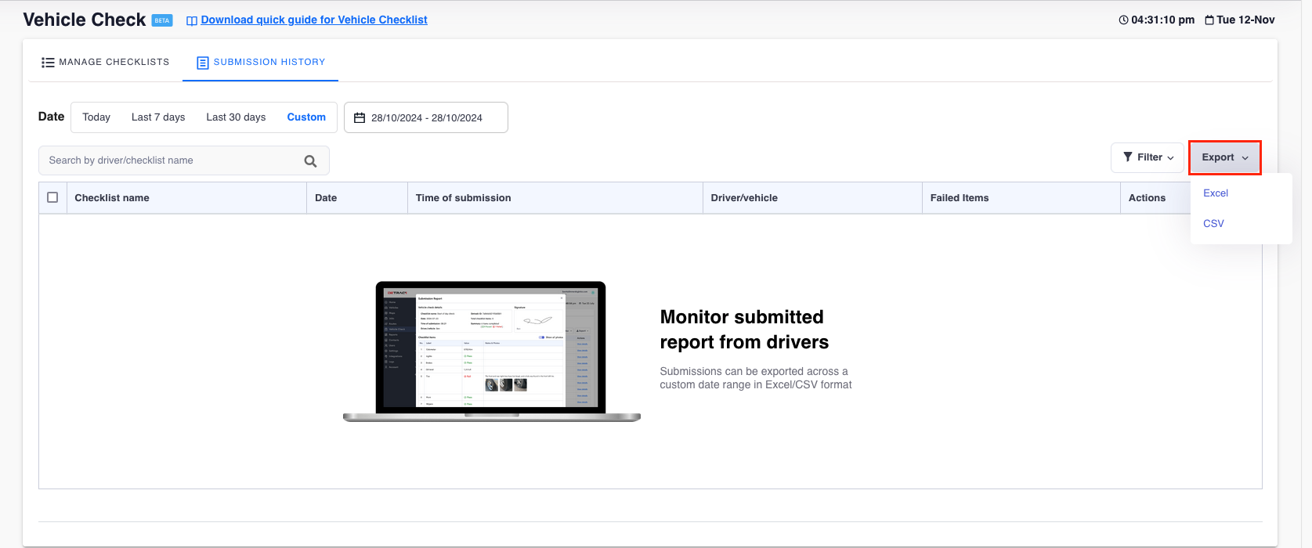Click the Manage Checklists list icon
The width and height of the screenshot is (1312, 548).
[48, 63]
